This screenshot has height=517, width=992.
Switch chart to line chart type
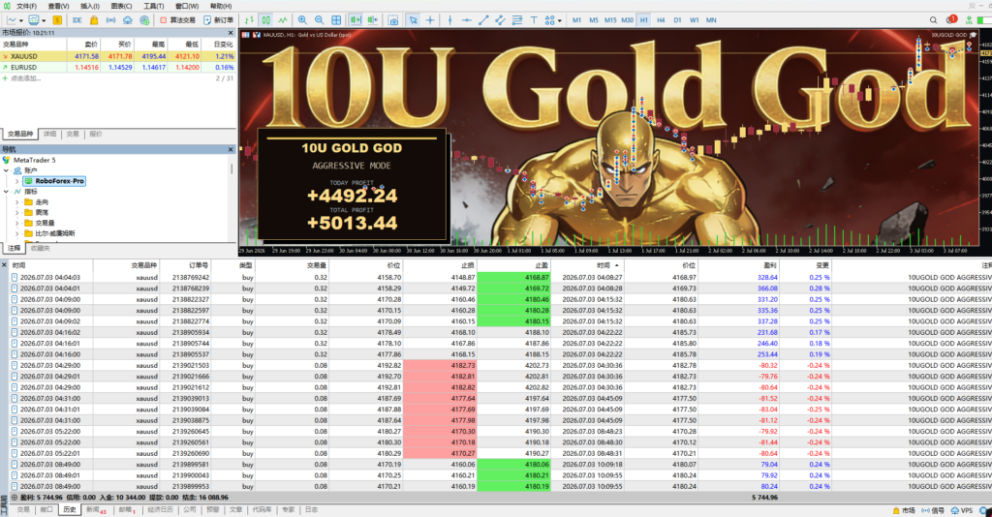click(282, 20)
